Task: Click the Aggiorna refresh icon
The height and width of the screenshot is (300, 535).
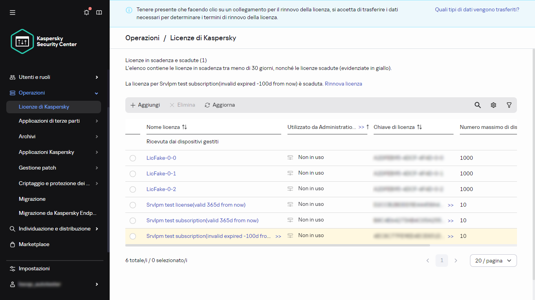Action: point(207,105)
